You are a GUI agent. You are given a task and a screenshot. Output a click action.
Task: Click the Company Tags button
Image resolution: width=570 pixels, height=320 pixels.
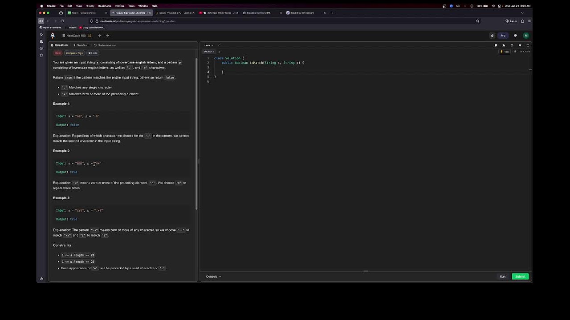74,53
